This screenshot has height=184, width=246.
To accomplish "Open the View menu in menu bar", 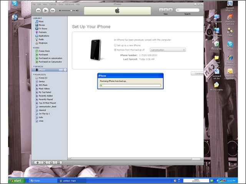I will click(45, 4).
